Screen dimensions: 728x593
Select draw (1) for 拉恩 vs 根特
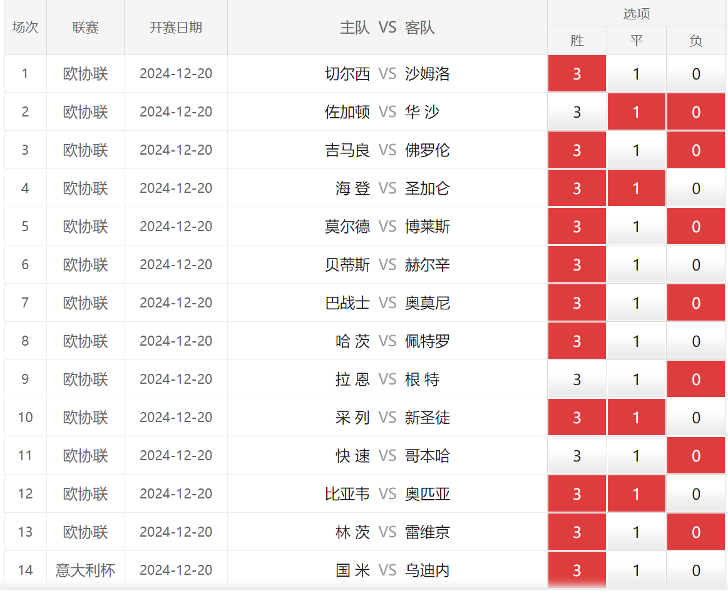(x=636, y=379)
